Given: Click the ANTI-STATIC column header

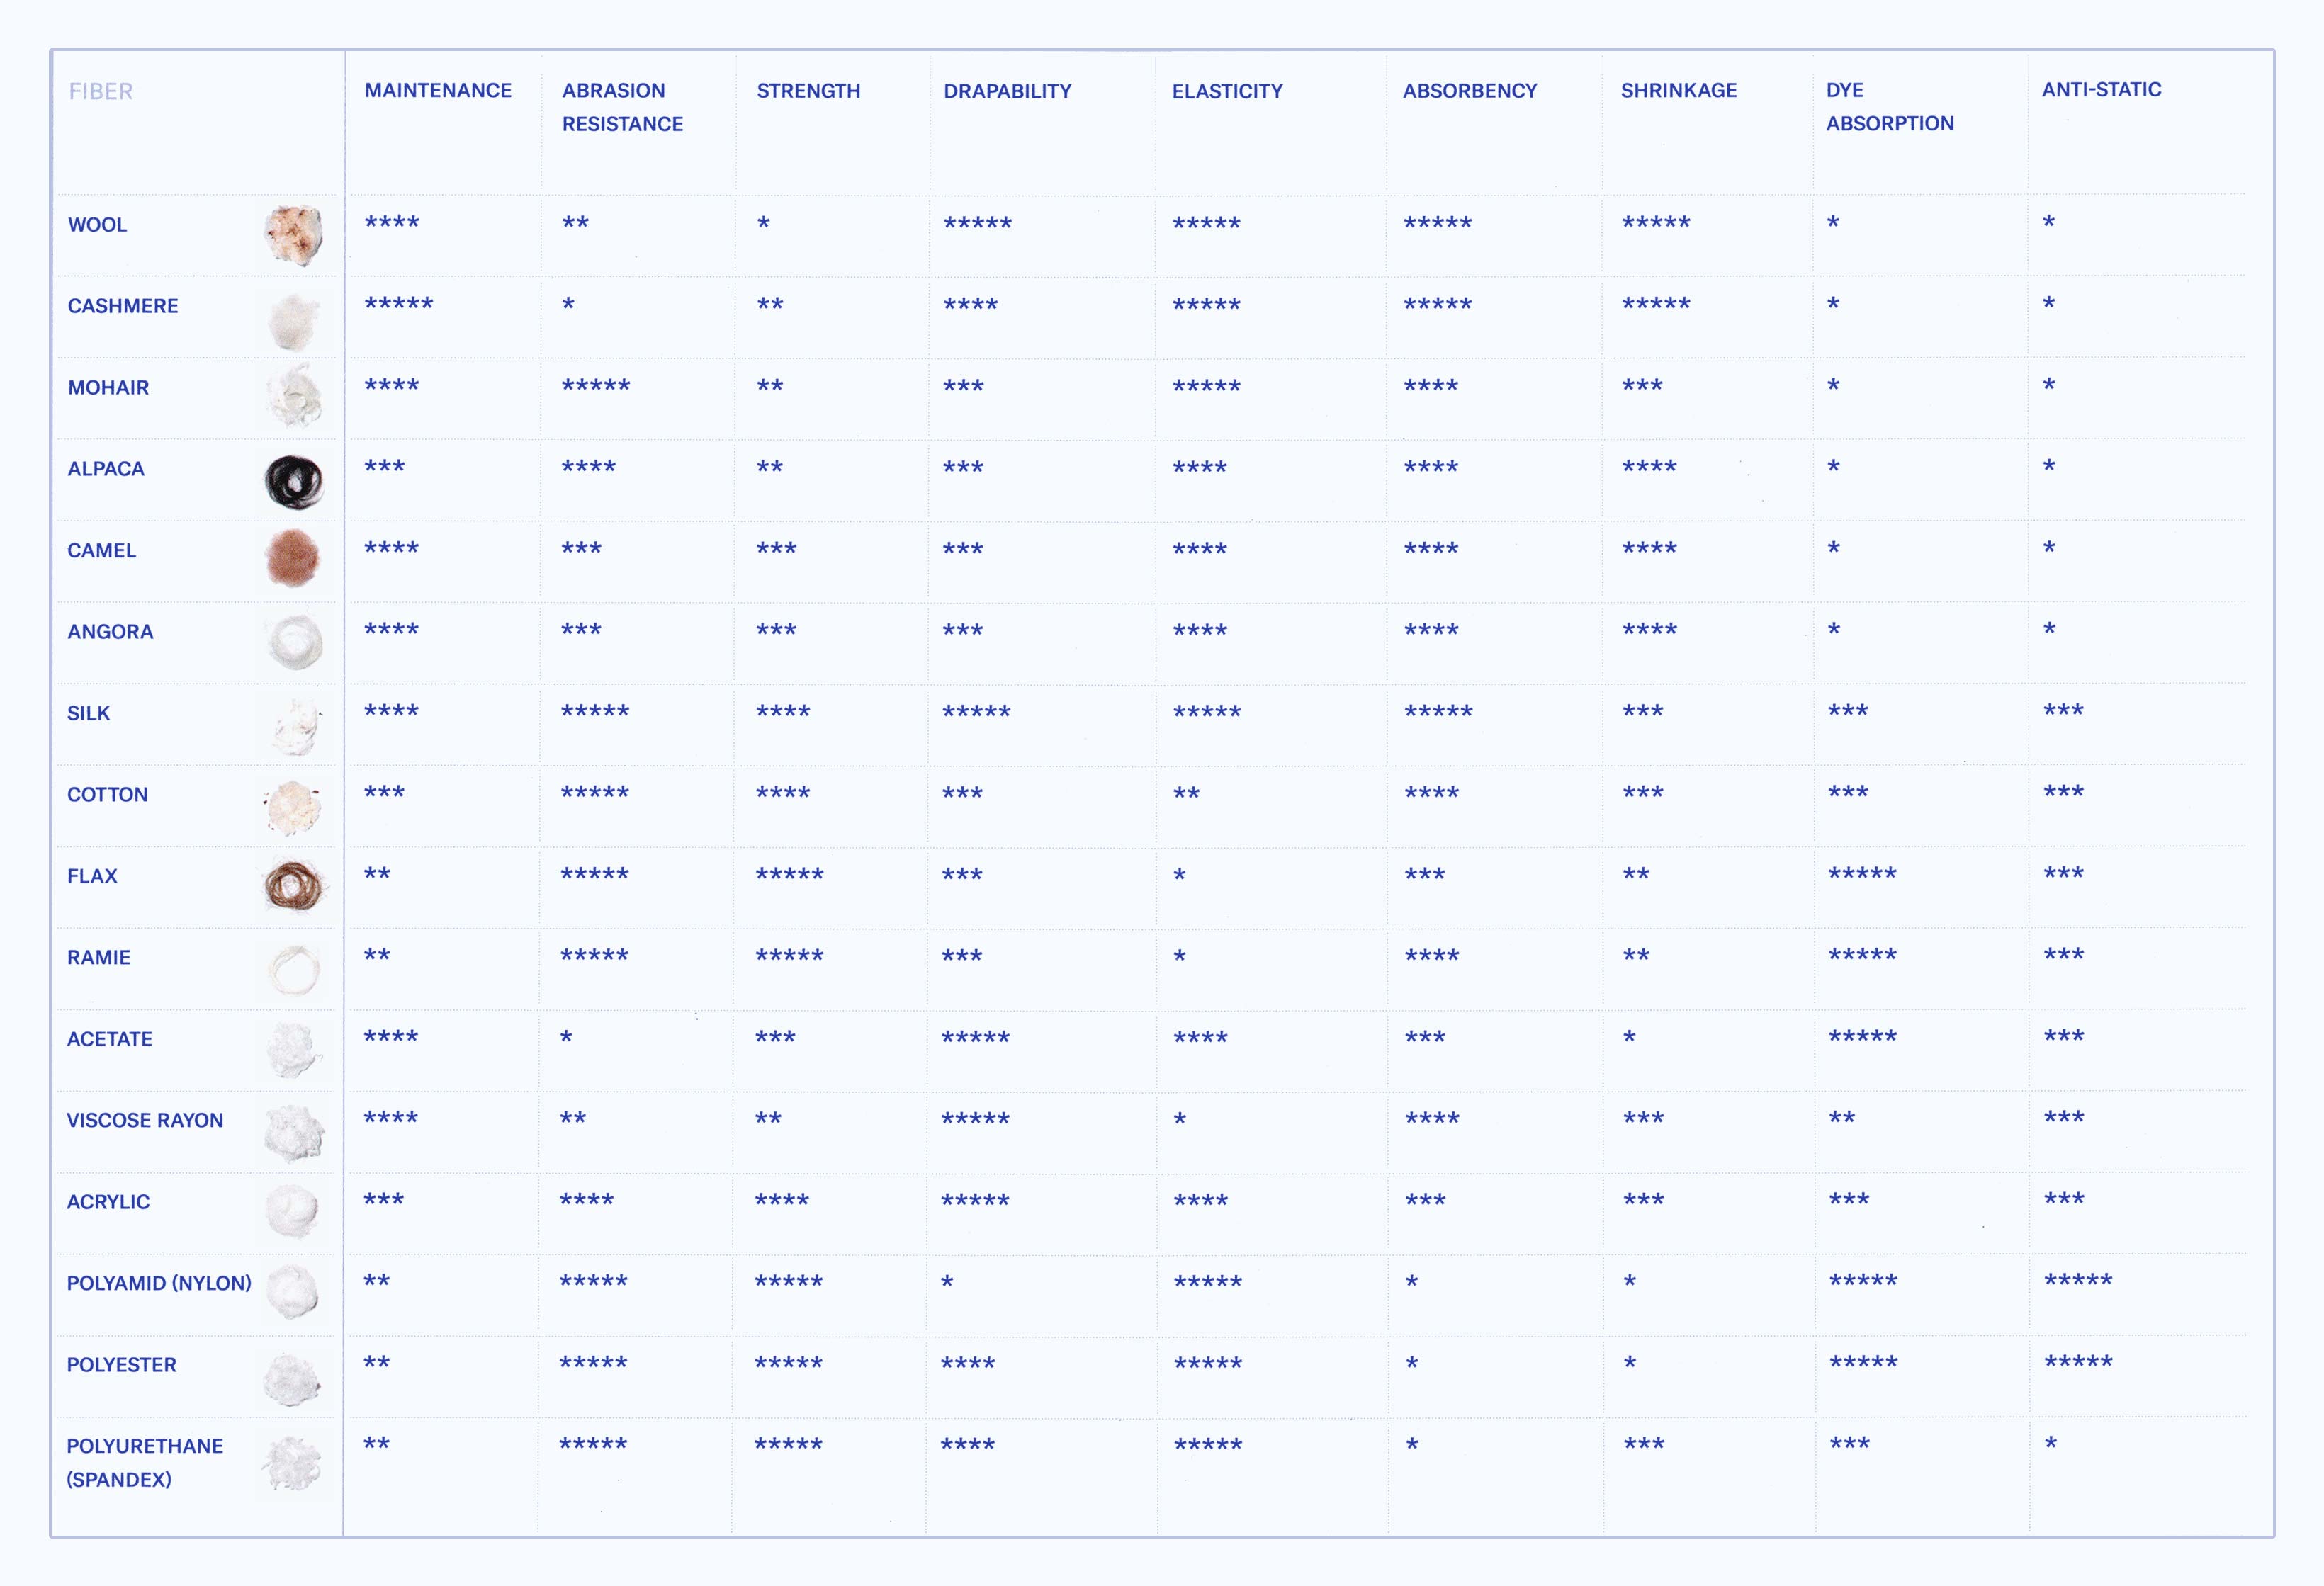Looking at the screenshot, I should point(2101,90).
